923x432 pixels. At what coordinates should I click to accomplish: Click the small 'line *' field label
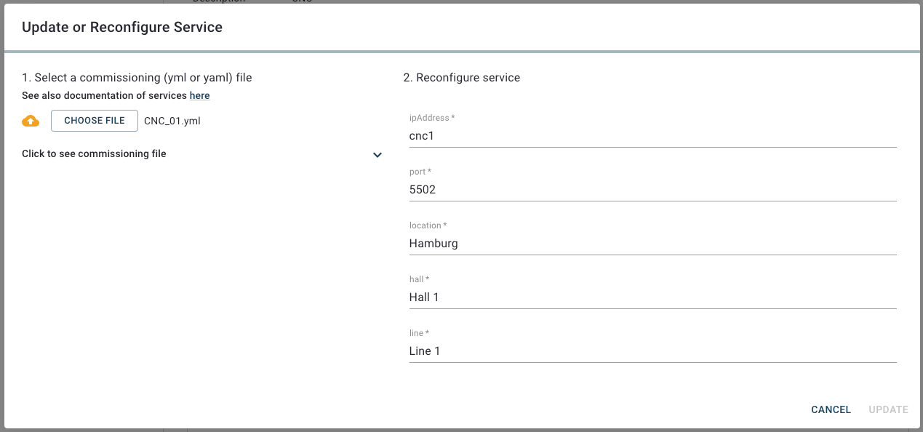pyautogui.click(x=419, y=333)
